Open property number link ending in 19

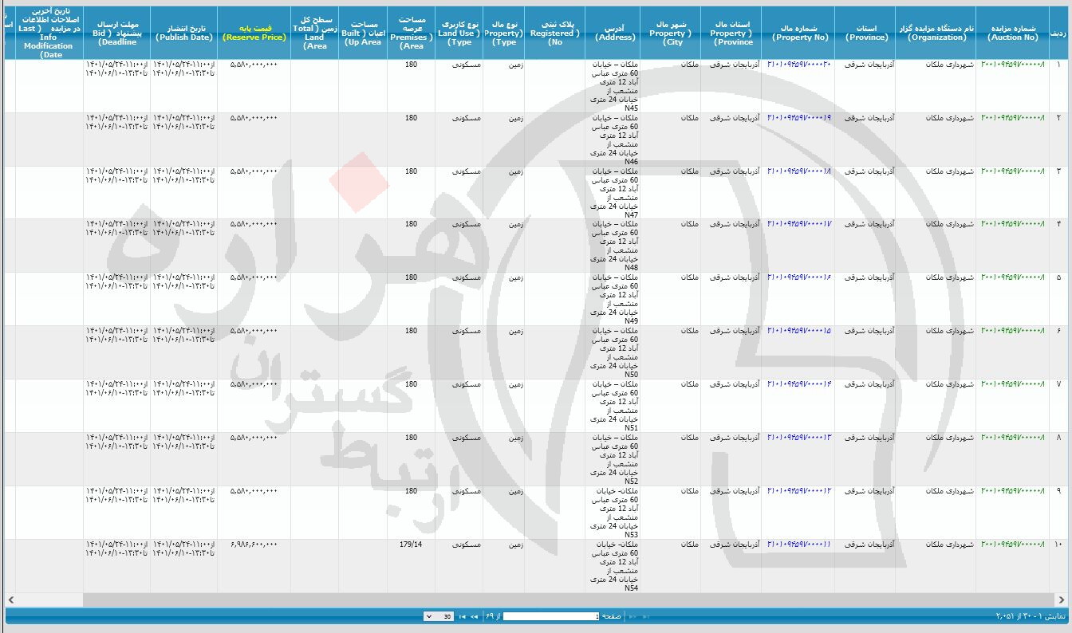tap(798, 118)
